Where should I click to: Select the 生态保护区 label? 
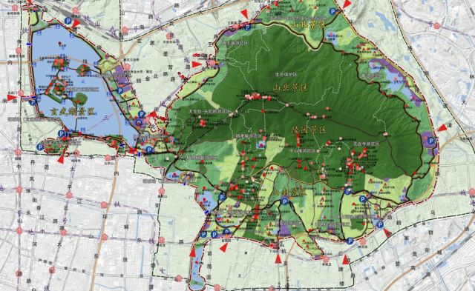tap(286, 74)
